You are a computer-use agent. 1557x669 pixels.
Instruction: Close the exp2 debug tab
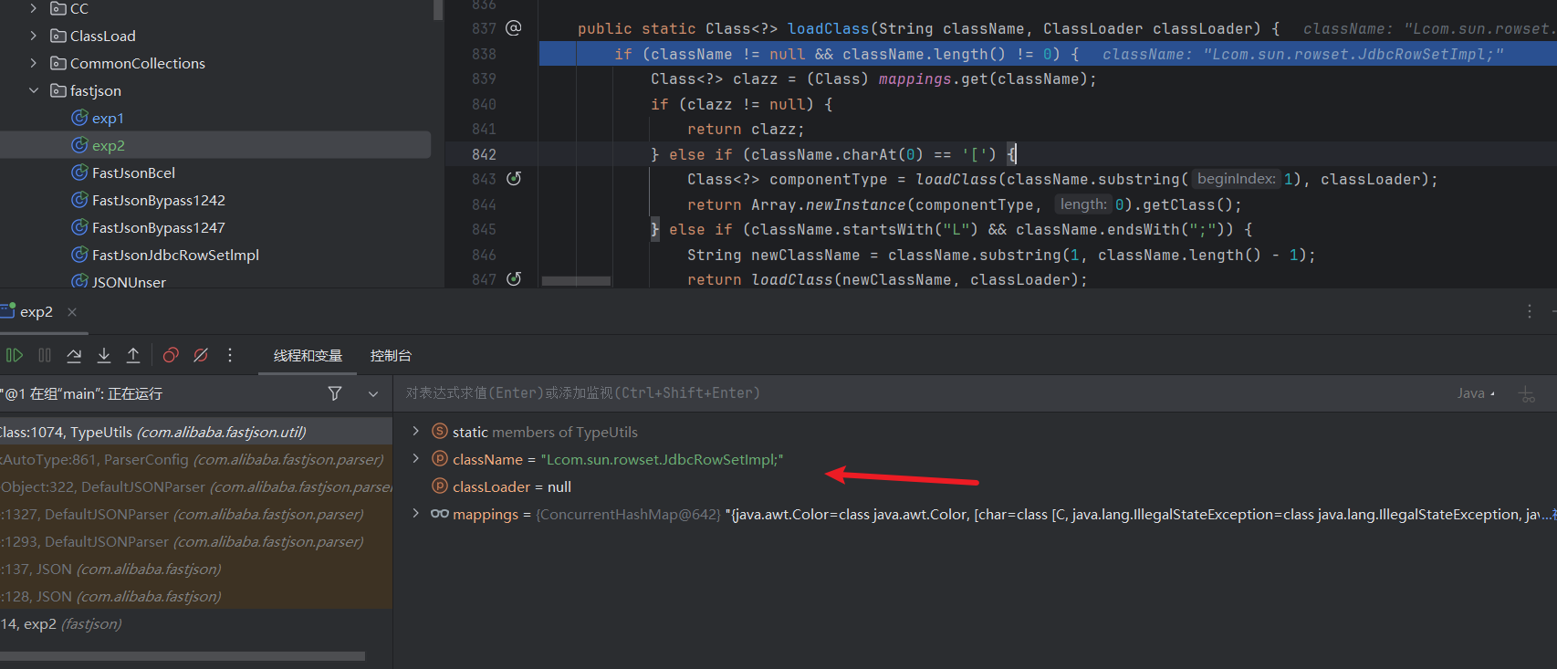pos(72,312)
